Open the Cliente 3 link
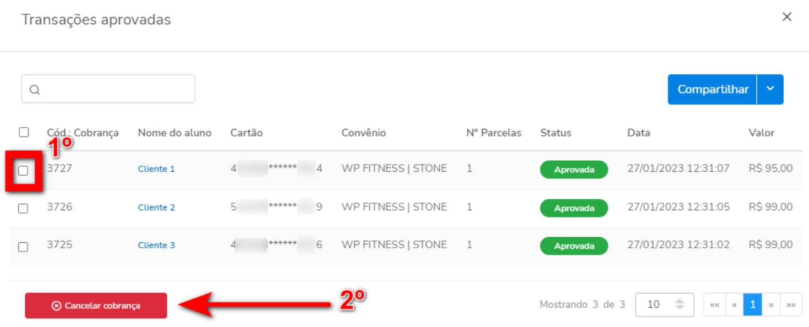Screen dimensions: 809x327 156,245
